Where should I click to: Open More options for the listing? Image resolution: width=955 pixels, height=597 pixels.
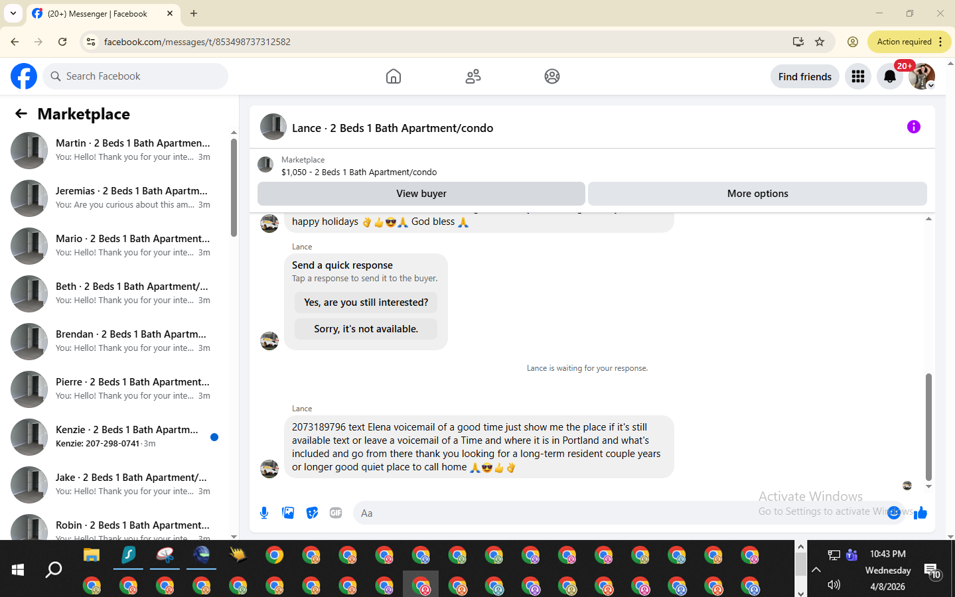pos(757,194)
